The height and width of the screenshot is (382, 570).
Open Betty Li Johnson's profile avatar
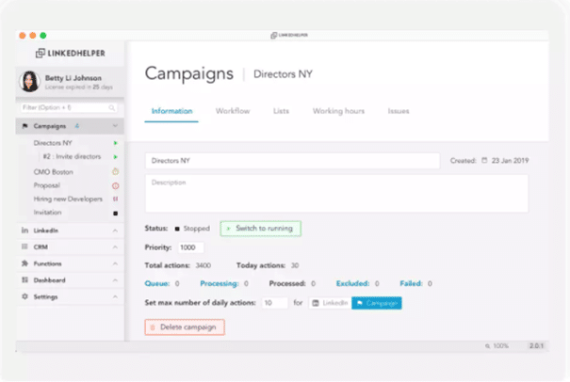[x=29, y=81]
